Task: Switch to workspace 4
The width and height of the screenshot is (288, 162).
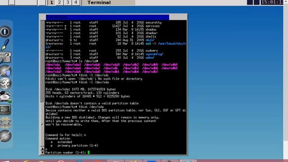Action: coord(76,3)
